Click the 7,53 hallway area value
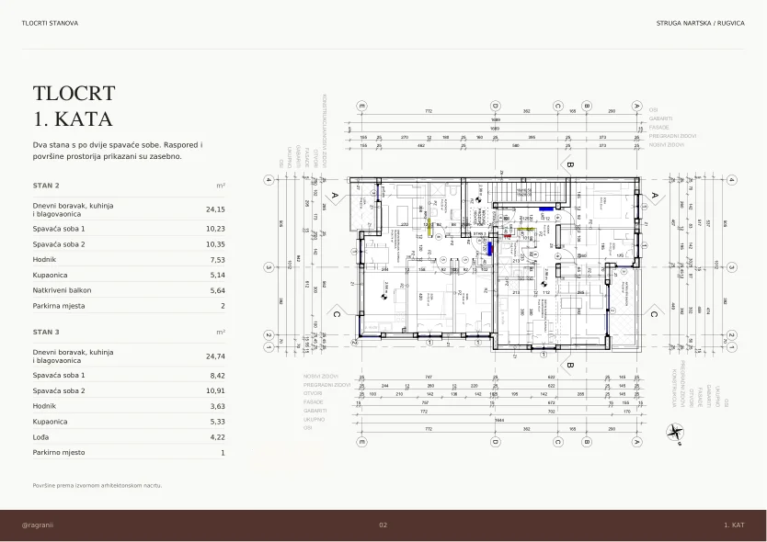 tap(218, 259)
